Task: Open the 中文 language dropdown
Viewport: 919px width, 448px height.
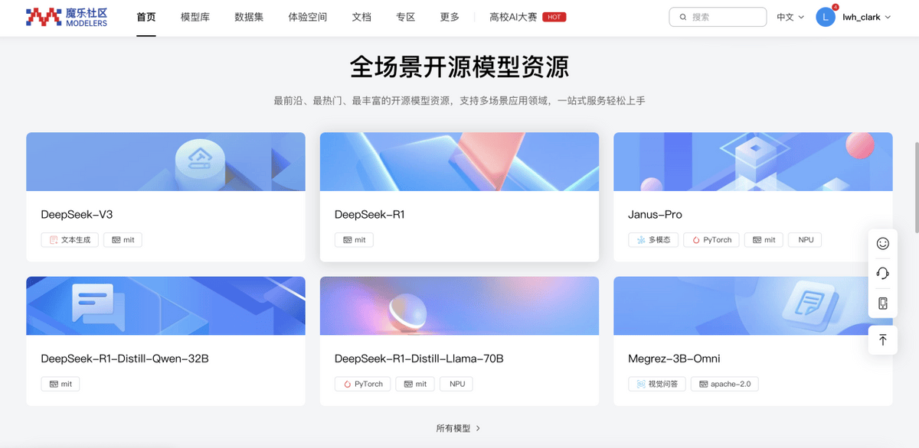Action: [790, 17]
